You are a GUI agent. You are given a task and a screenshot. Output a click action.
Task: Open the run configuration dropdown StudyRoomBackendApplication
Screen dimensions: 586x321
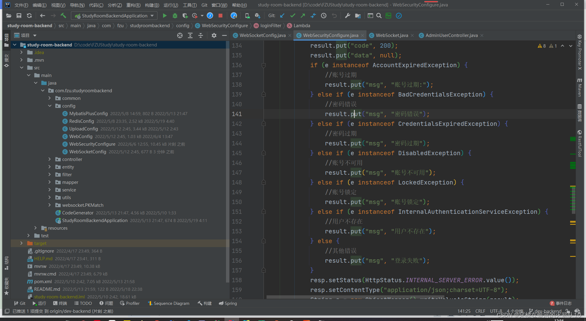pyautogui.click(x=114, y=16)
